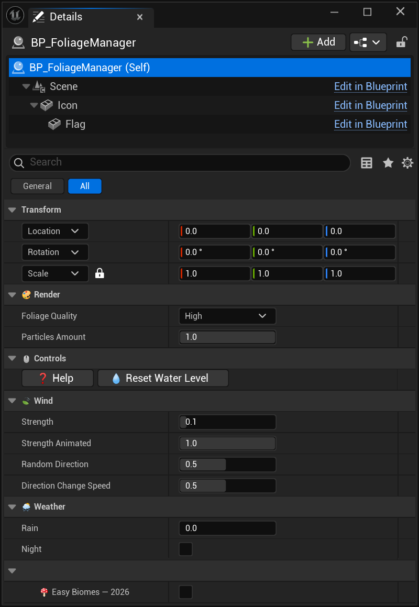Viewport: 419px width, 607px height.
Task: Click the Rotation X field
Action: [x=215, y=252]
